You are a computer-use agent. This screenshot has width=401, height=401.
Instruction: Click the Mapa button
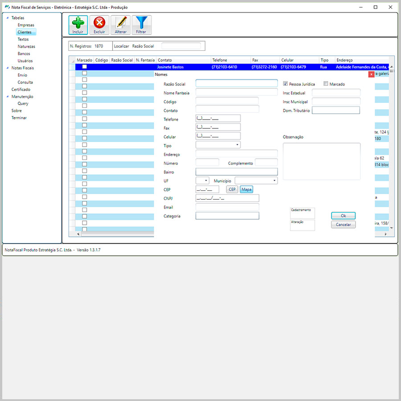pos(246,189)
